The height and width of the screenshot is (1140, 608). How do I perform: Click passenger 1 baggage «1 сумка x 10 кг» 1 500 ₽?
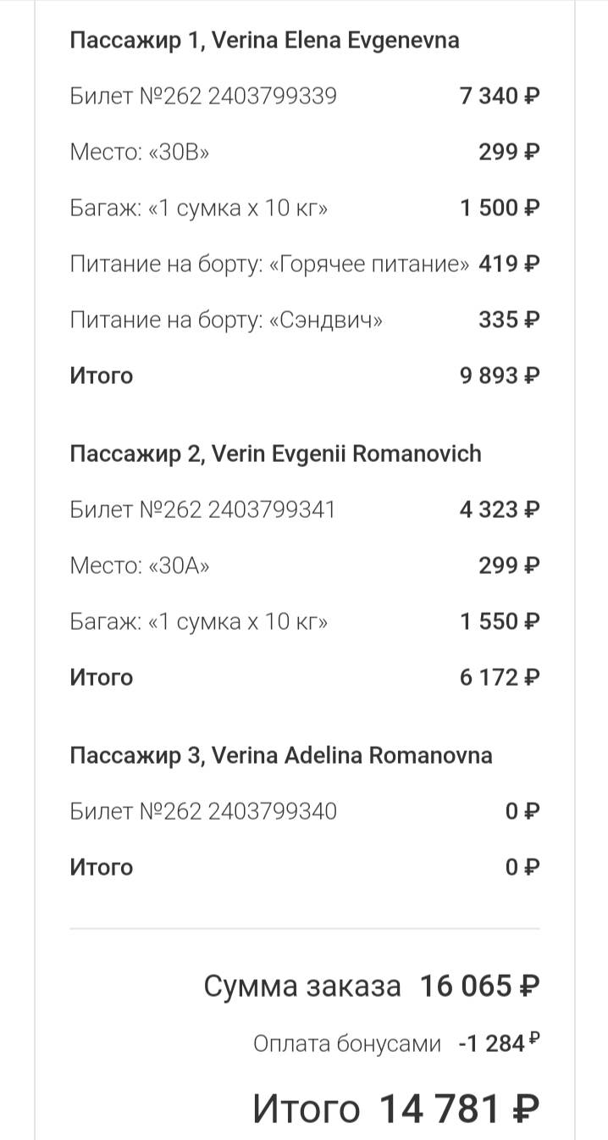(305, 208)
